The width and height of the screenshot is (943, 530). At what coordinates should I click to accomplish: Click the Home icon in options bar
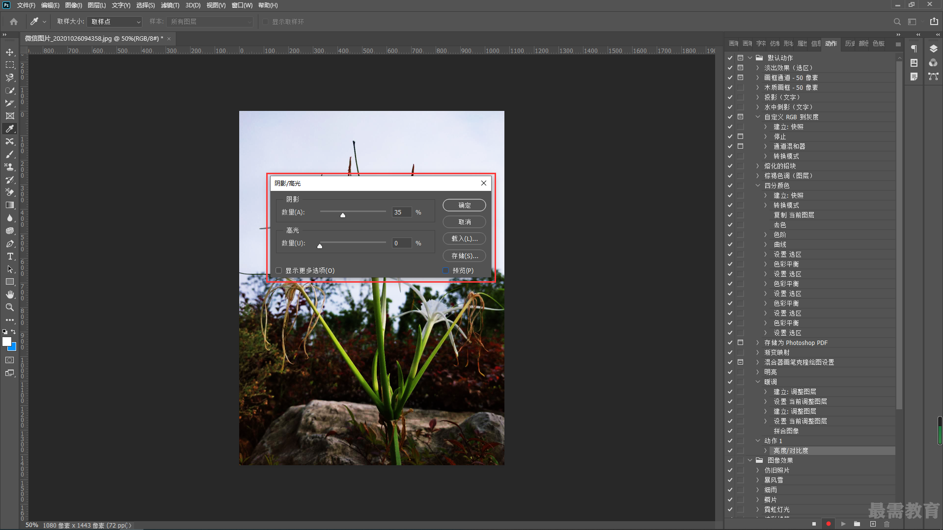click(x=14, y=22)
